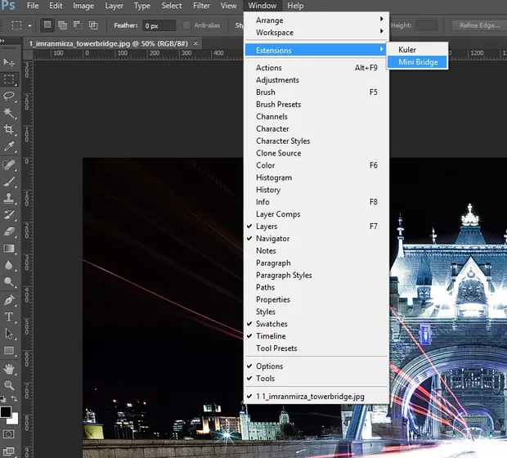
Task: Select the Pen tool
Action: (x=10, y=299)
